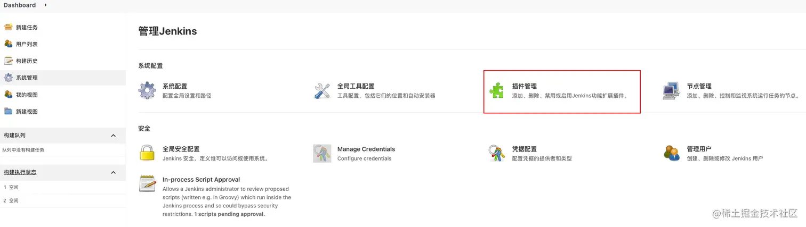Collapse the 构建队列 panel chevron

pos(113,136)
